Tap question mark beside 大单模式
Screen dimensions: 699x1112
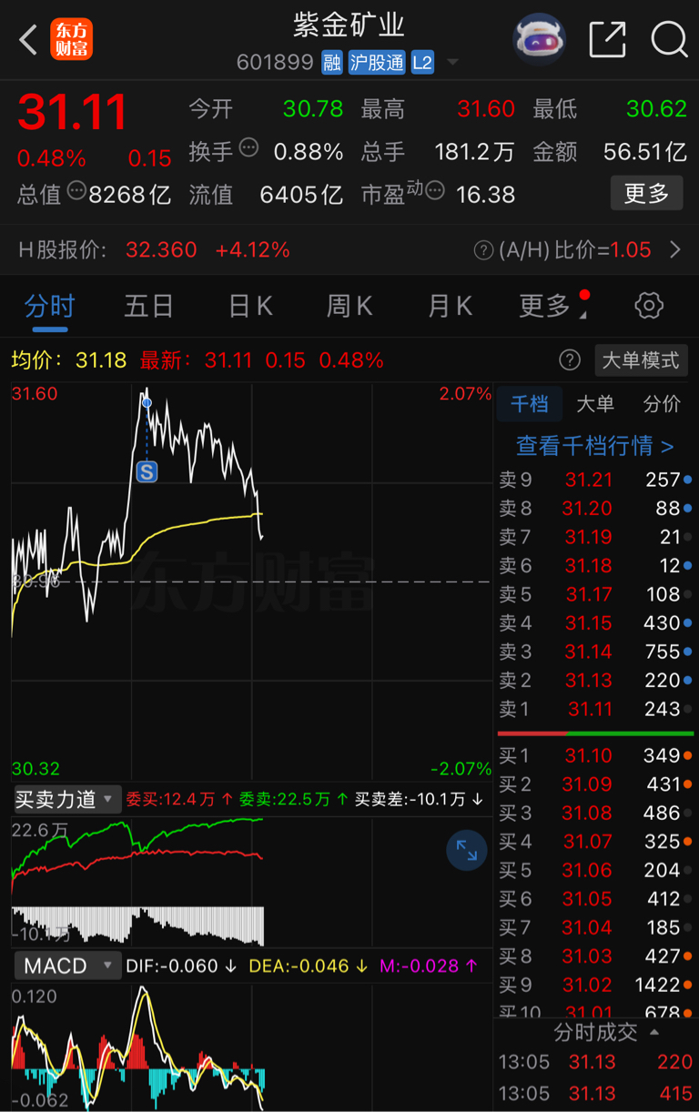[570, 360]
